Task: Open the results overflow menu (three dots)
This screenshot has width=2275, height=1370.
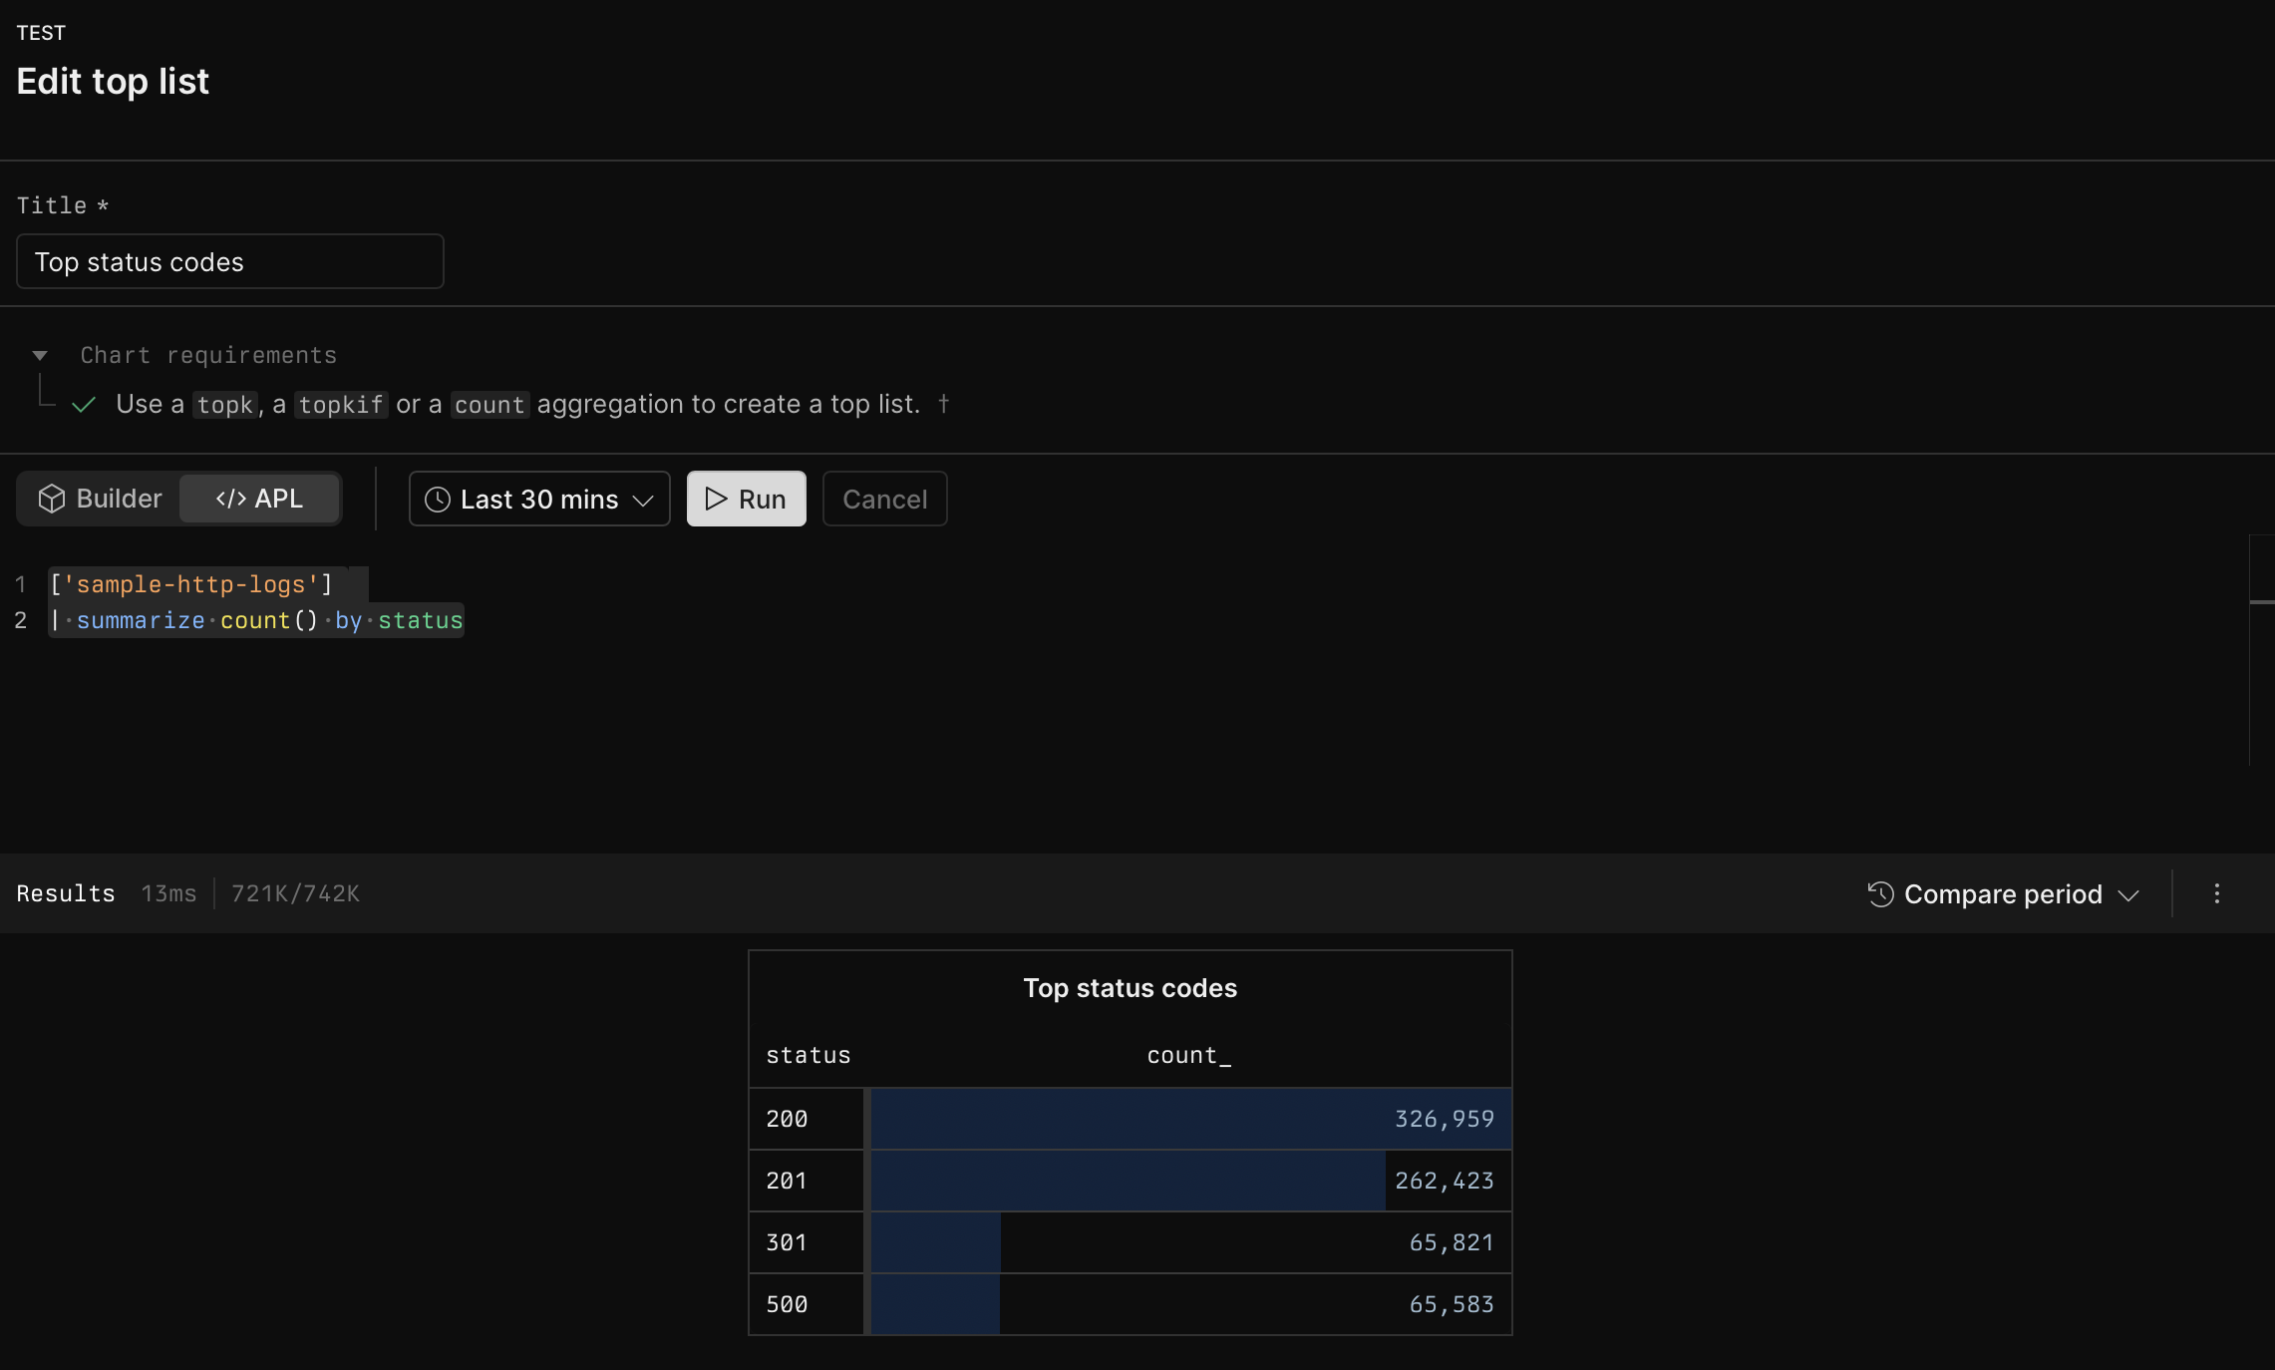Action: coord(2216,894)
